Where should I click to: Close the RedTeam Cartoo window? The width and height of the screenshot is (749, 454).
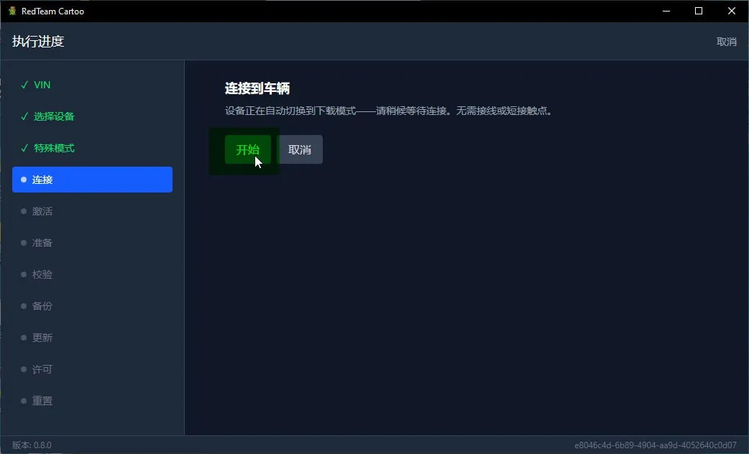(731, 11)
